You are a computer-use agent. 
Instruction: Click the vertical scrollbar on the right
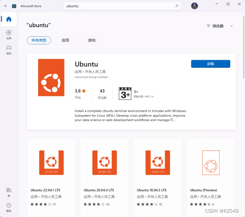point(243,47)
